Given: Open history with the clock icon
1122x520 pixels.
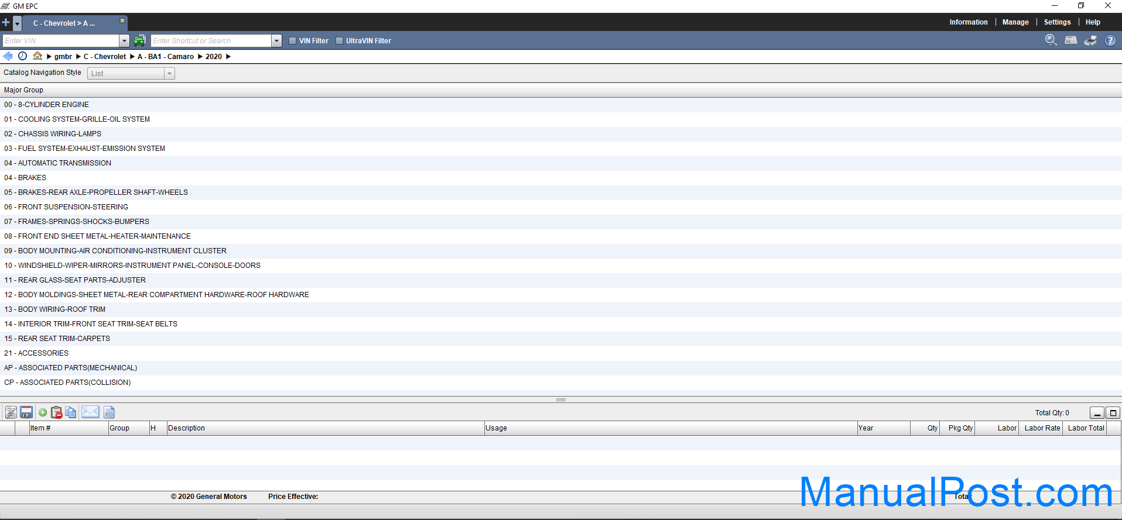Looking at the screenshot, I should [x=22, y=56].
